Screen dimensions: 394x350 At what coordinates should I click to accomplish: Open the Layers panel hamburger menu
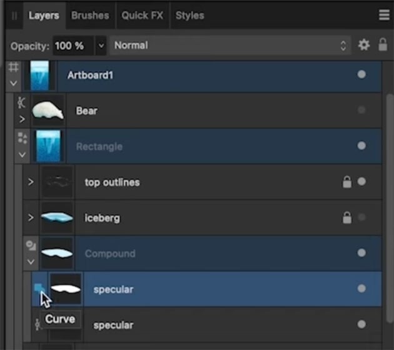(384, 16)
